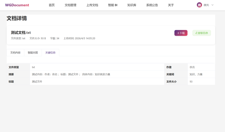Open the 关于 page

[x=171, y=5]
